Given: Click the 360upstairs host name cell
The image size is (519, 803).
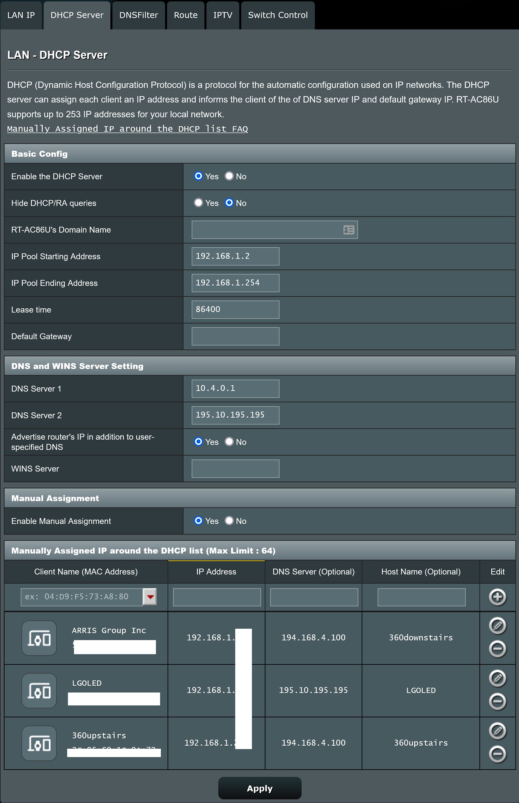Looking at the screenshot, I should [421, 743].
